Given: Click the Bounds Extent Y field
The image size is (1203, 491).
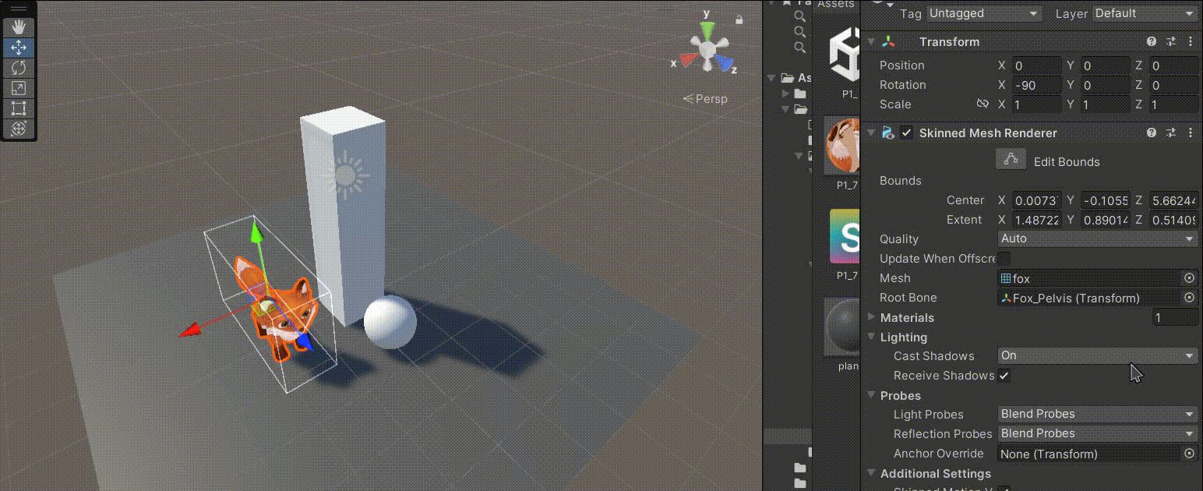Looking at the screenshot, I should 1106,220.
